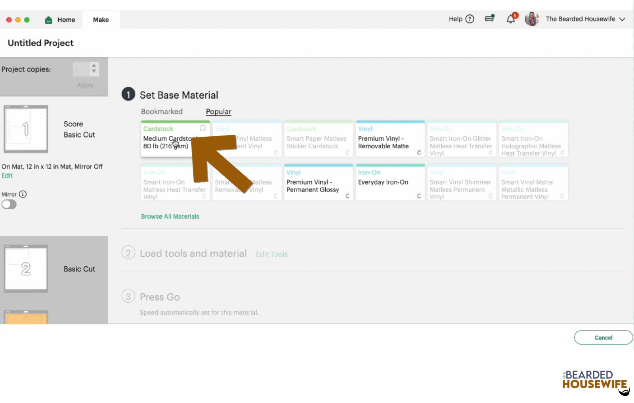Viewport: 634px width, 403px height.
Task: Switch to the Bookmarked materials tab
Action: (162, 111)
